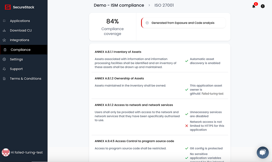Click the Applications sidebar icon
This screenshot has height=162, width=272.
(x=4, y=21)
